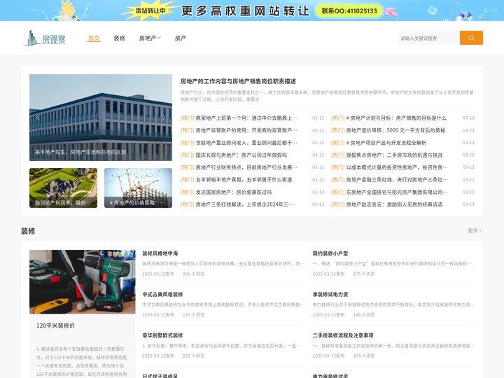This screenshot has height=378, width=504.
Task: Click 237 人浏览 view count text
Action: [x=193, y=356]
